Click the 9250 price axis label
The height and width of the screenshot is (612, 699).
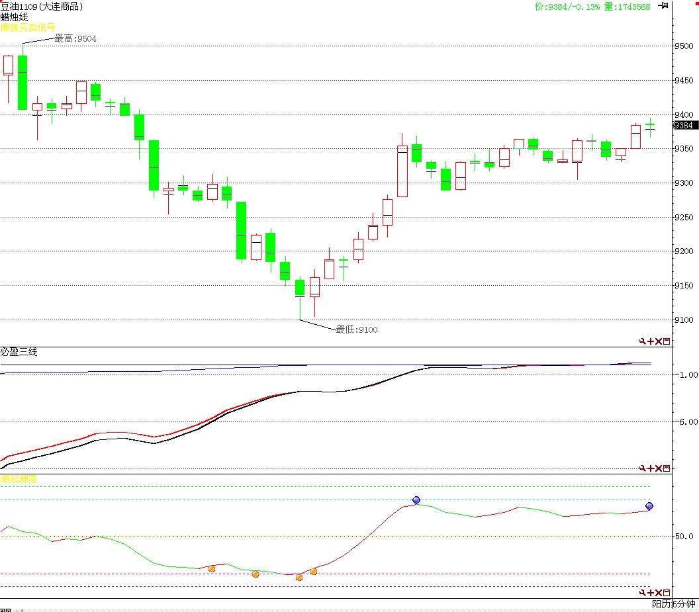pyautogui.click(x=684, y=217)
